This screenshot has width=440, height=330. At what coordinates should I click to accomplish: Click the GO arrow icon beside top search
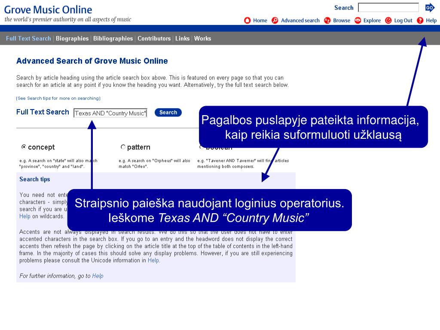click(x=430, y=8)
